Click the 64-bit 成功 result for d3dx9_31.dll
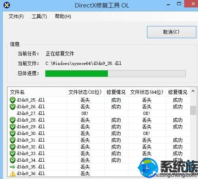Screen dimensions: 198x179 pos(177,140)
